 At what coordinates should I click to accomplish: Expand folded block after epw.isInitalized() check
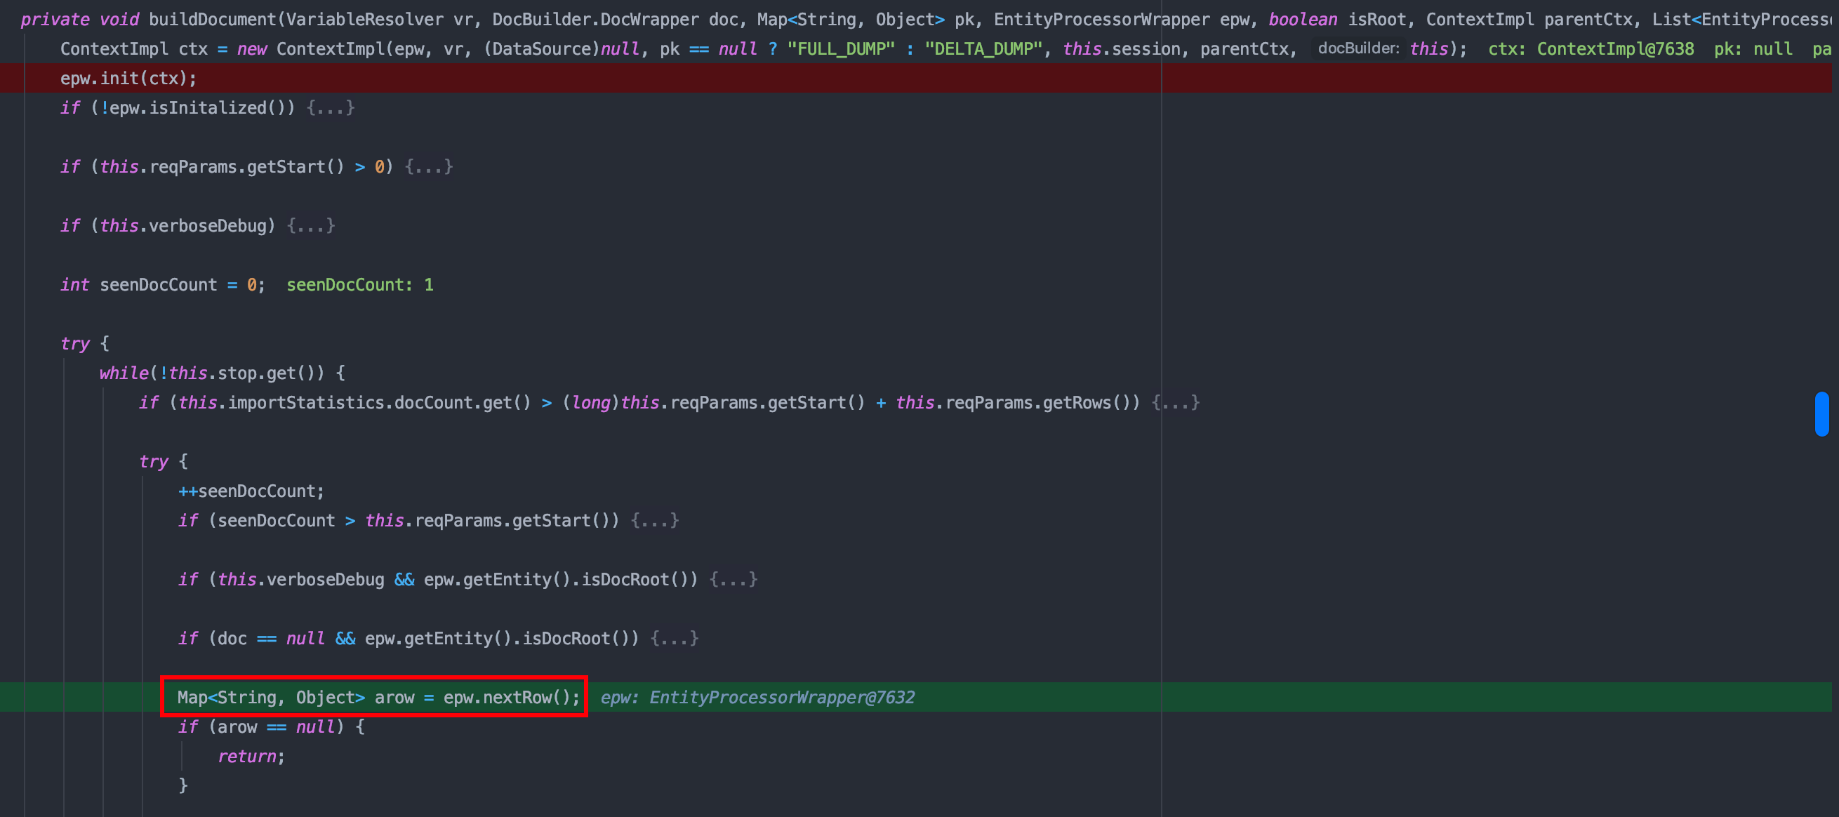coord(330,108)
